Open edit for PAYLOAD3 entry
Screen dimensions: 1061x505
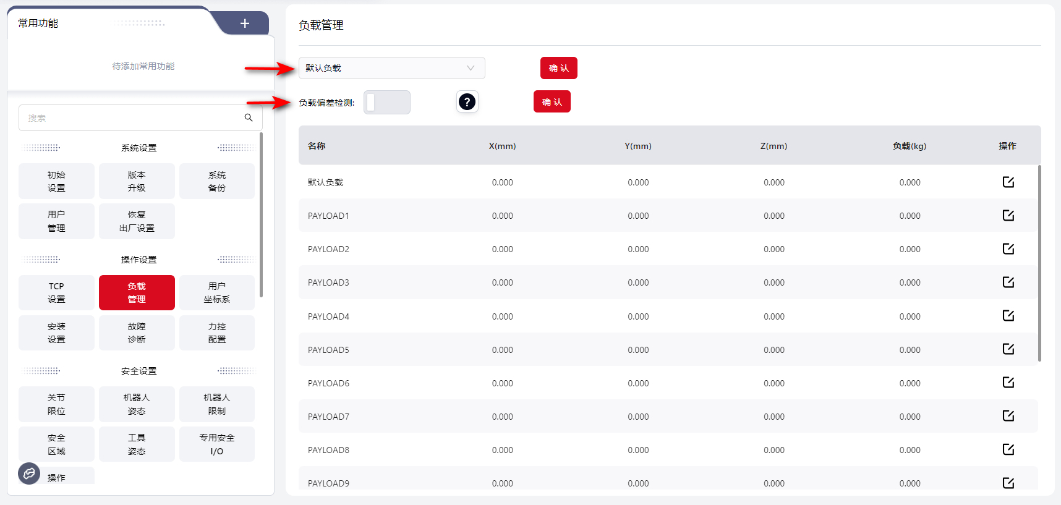[1008, 282]
